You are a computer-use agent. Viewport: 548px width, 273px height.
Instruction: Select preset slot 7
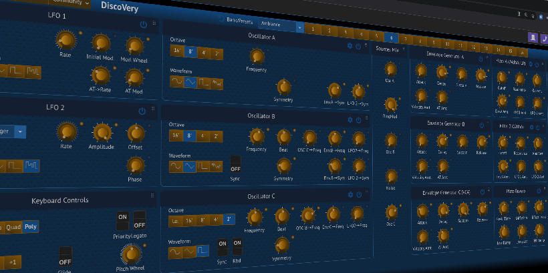[x=406, y=39]
